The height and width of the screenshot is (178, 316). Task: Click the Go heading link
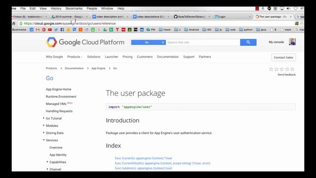pyautogui.click(x=49, y=78)
